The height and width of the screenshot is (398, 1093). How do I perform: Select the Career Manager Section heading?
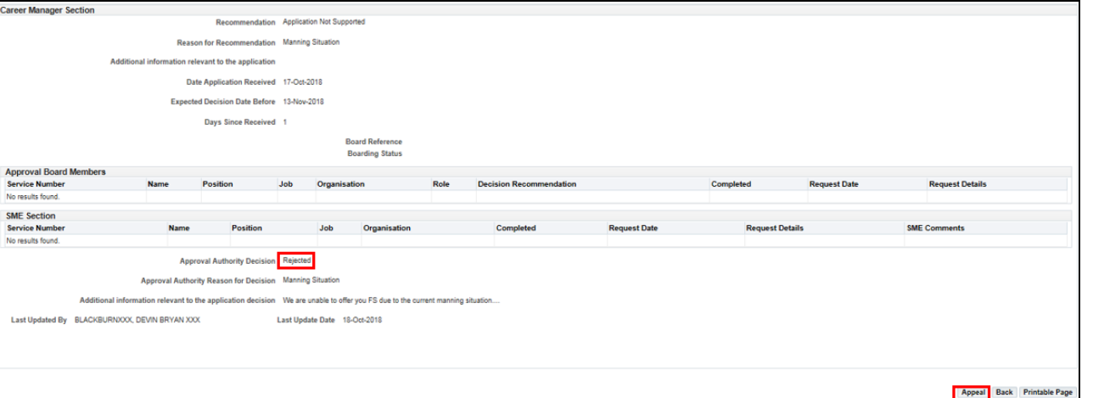[x=48, y=10]
